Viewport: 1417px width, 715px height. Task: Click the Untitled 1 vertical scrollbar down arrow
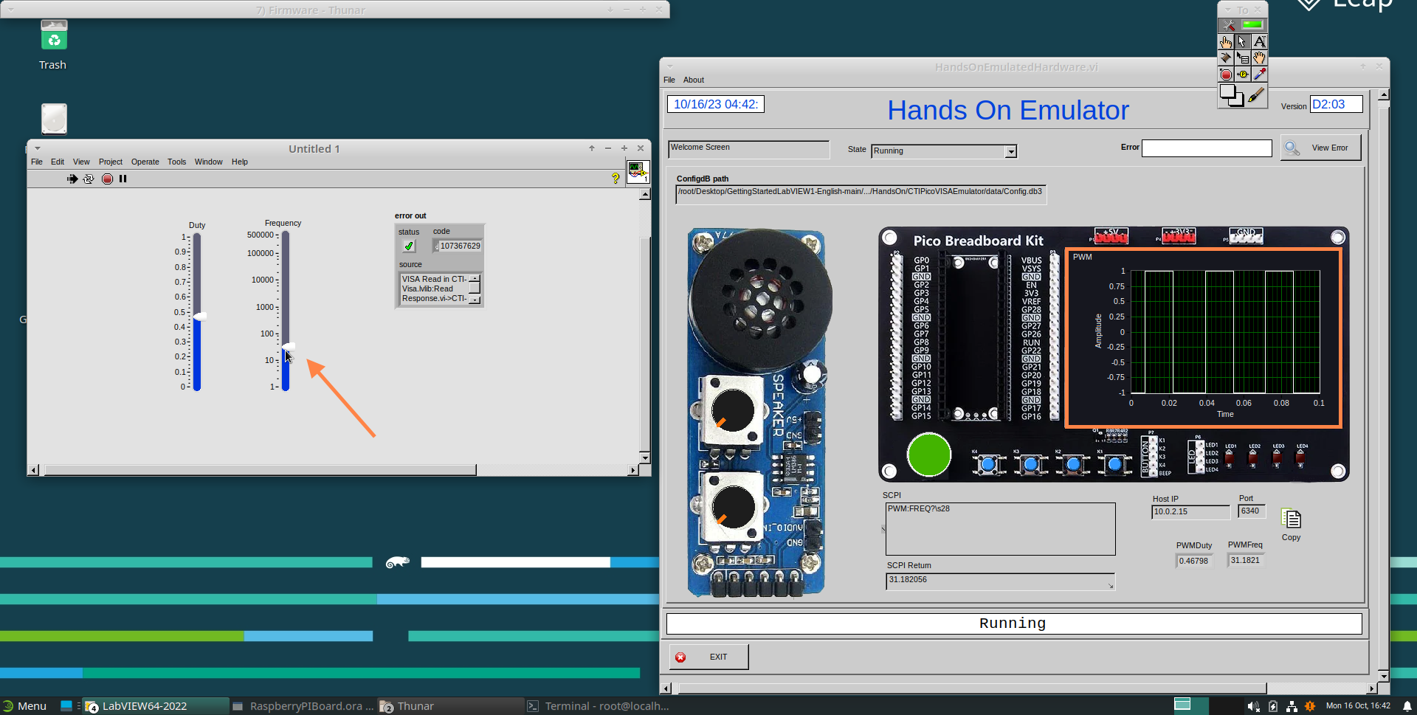(x=645, y=458)
